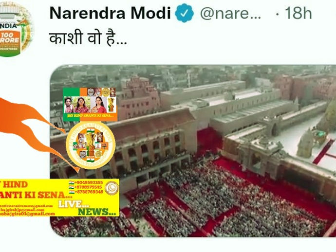Click the email ending 01@gmail.com
Viewport: 336px width, 252px height.
27,214
